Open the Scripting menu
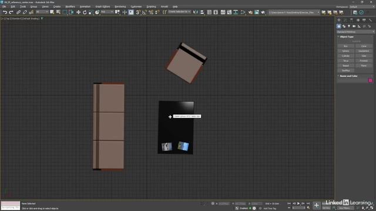376x211 pixels. [151, 6]
